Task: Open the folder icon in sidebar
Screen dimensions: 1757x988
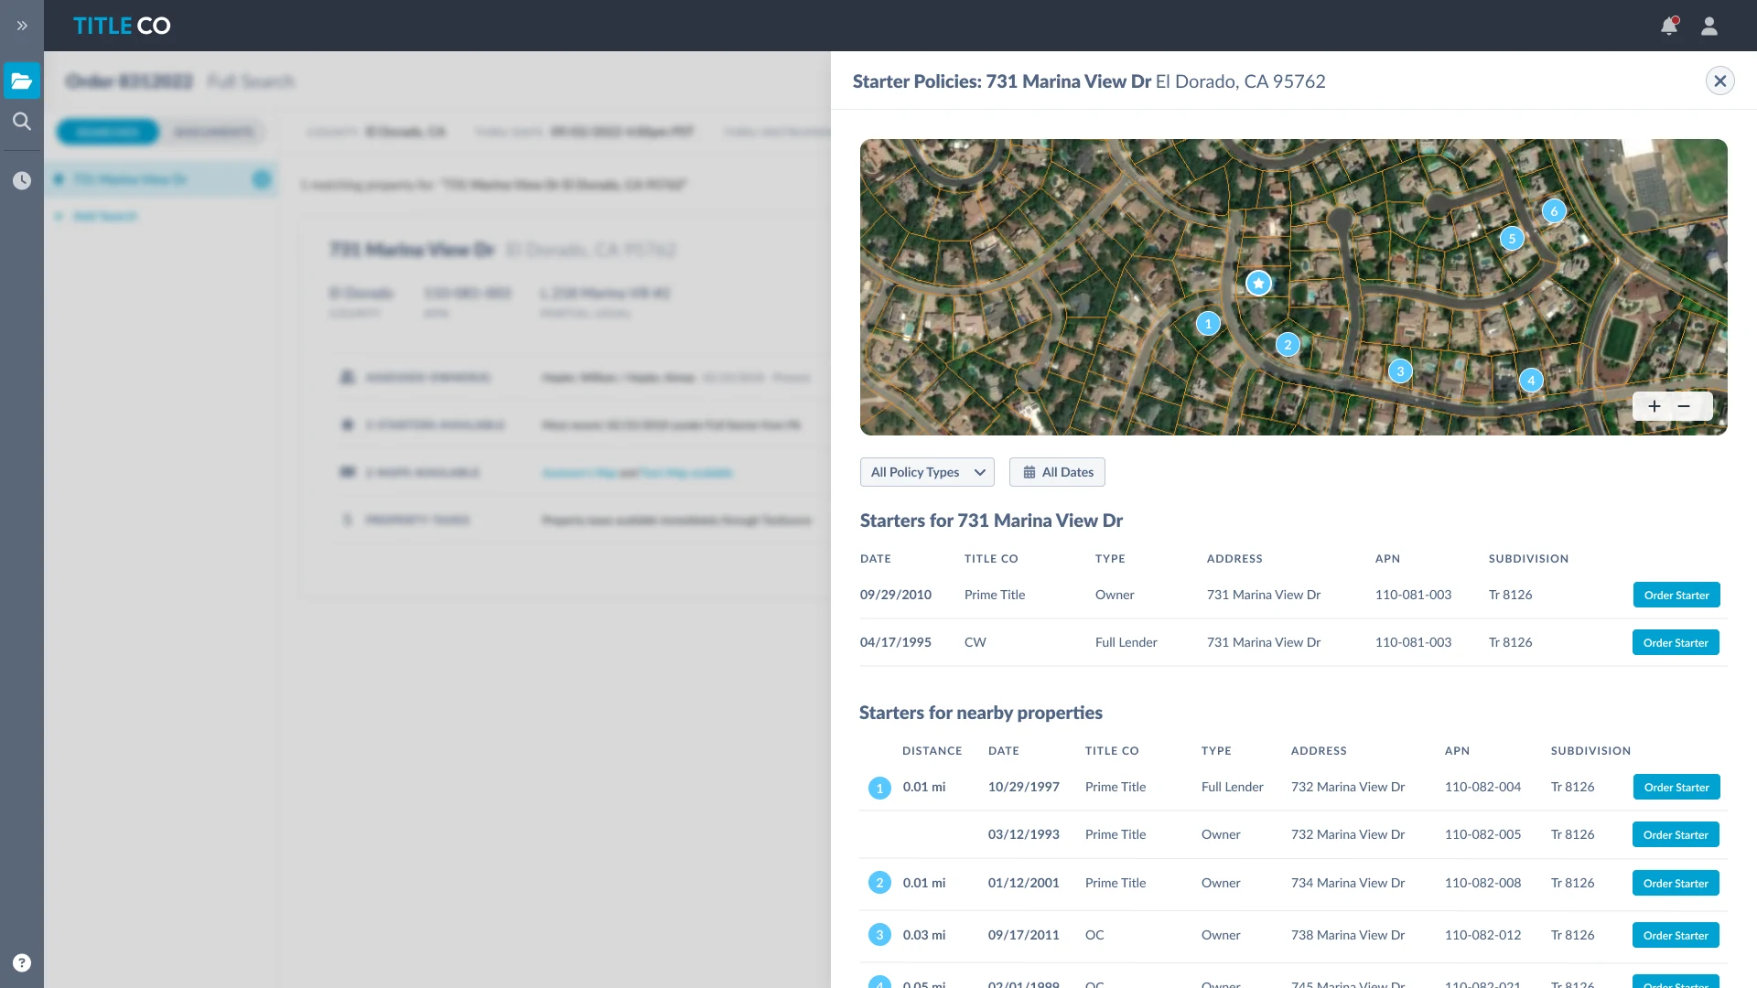Action: pyautogui.click(x=22, y=81)
